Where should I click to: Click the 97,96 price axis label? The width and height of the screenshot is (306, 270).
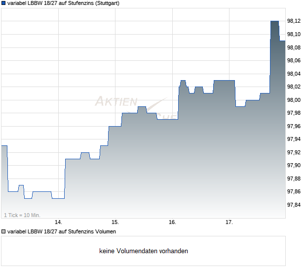click(x=294, y=126)
